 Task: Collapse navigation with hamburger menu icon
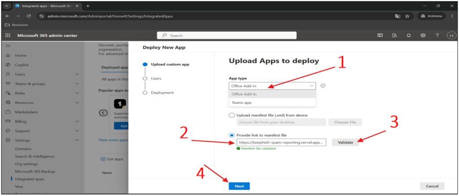tap(8, 46)
